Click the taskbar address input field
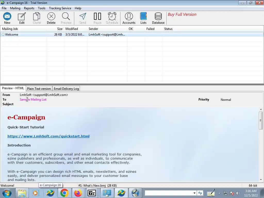Image resolution: width=264 pixels, height=198 pixels. click(x=168, y=193)
